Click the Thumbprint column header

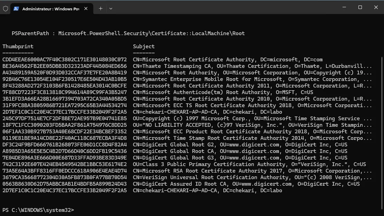point(18,47)
